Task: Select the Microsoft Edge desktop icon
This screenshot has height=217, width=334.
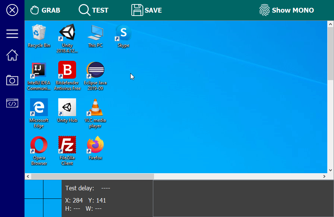Action: click(39, 113)
